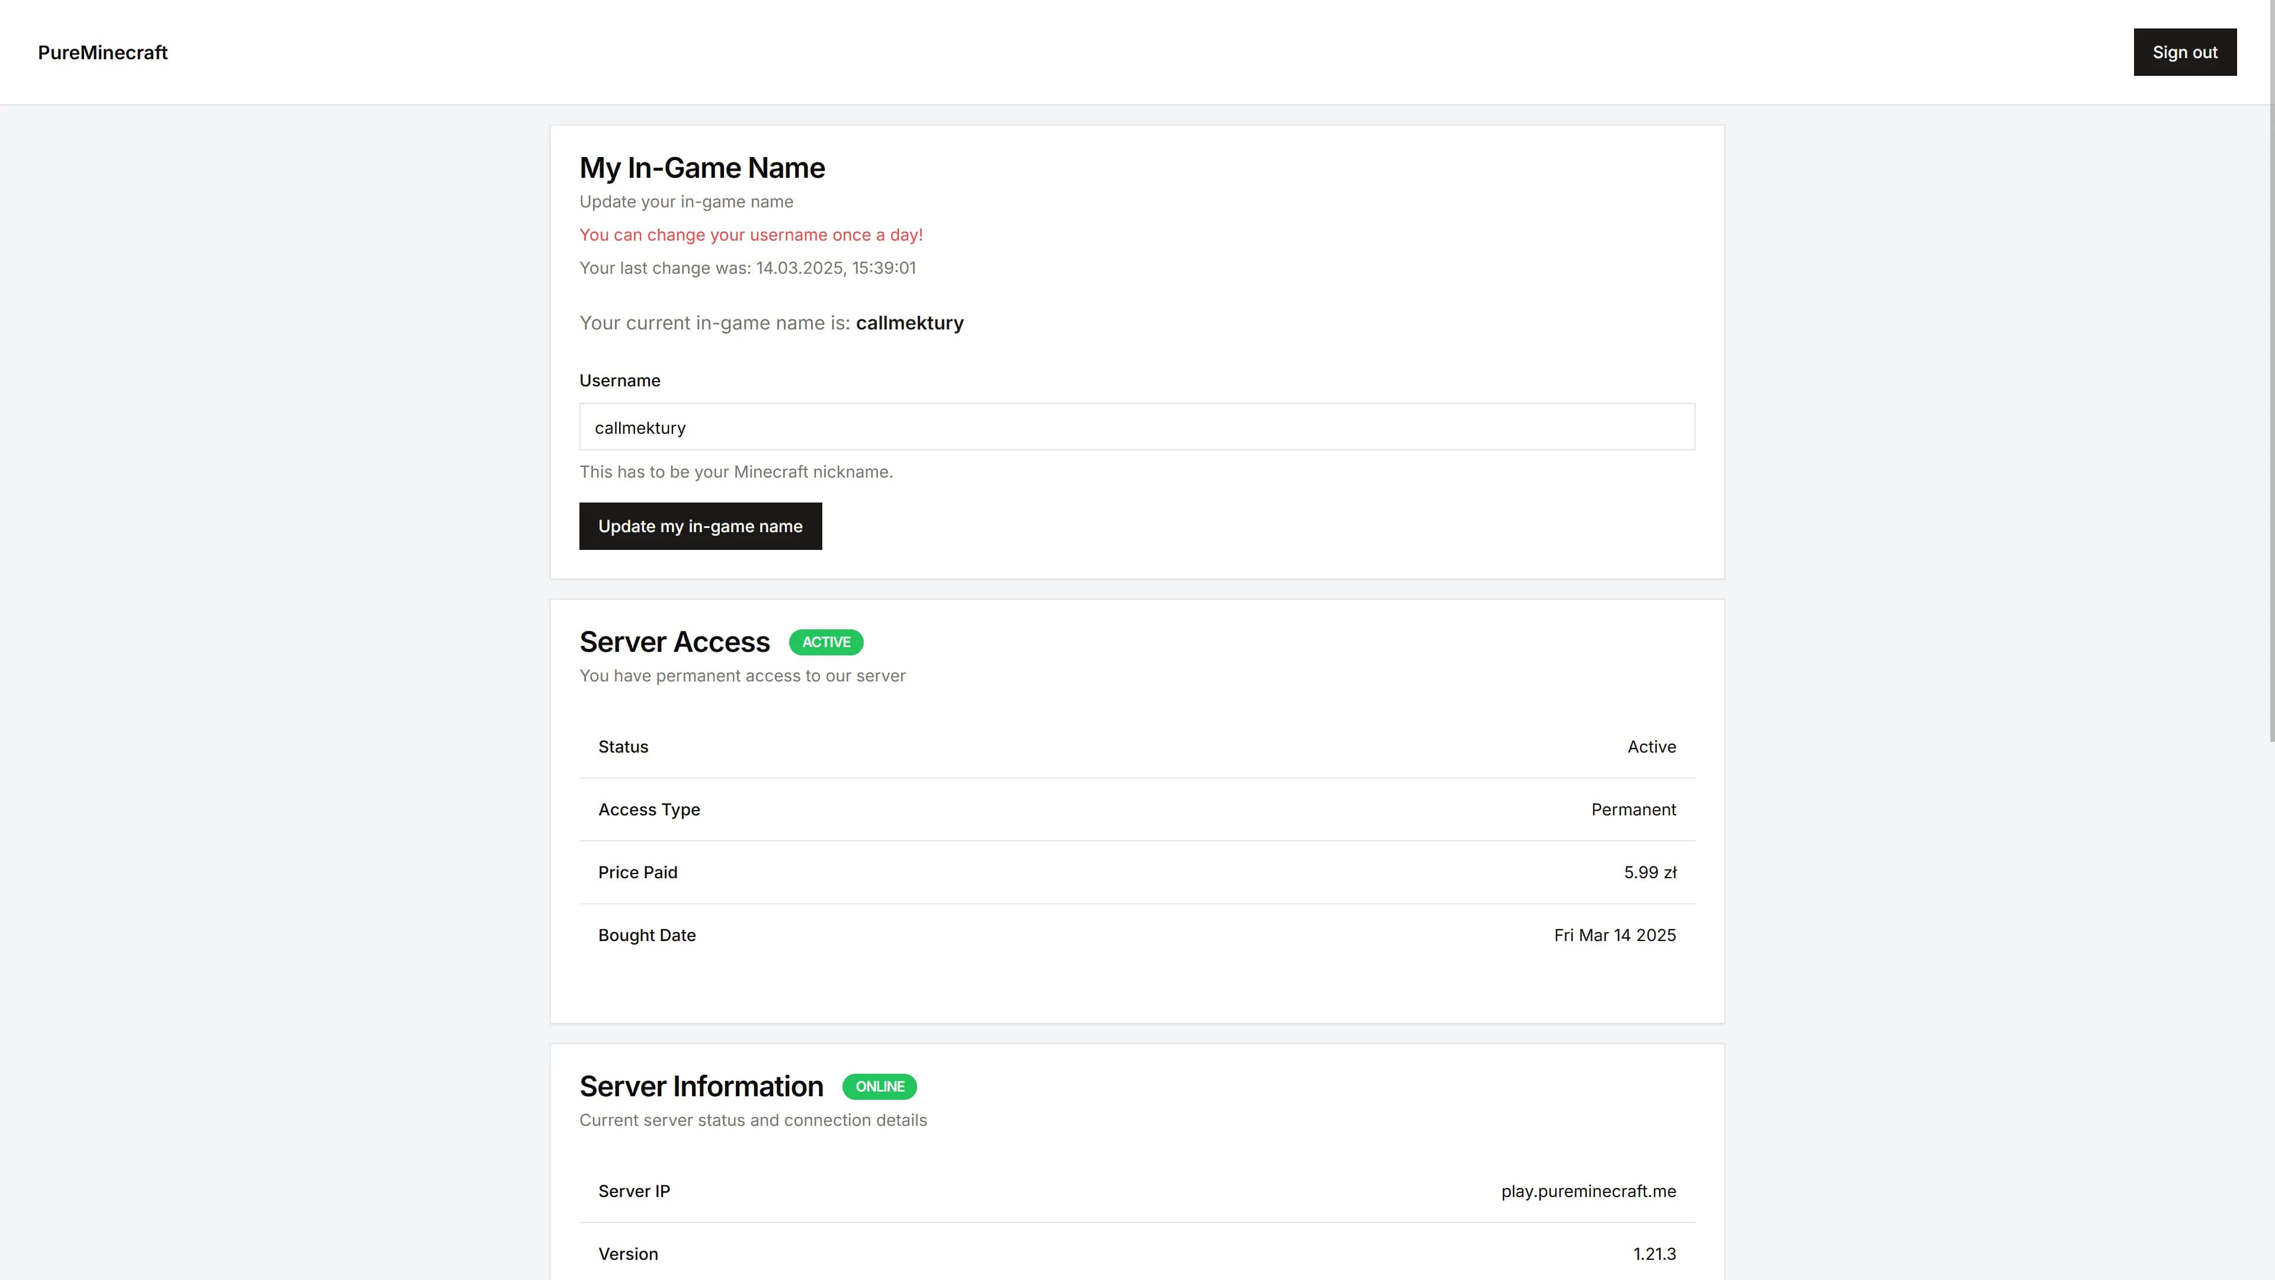Screen dimensions: 2275x1280
Task: Click the username change warning message
Action: [751, 235]
